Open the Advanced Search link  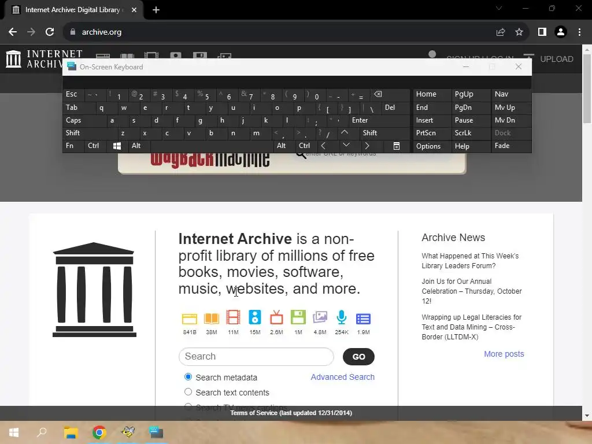click(x=342, y=377)
